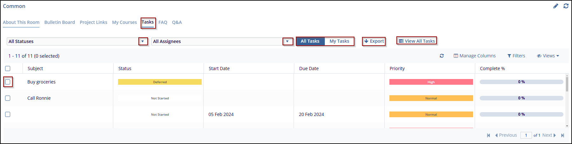This screenshot has width=572, height=144.
Task: Open Manage Columns panel
Action: pyautogui.click(x=474, y=56)
